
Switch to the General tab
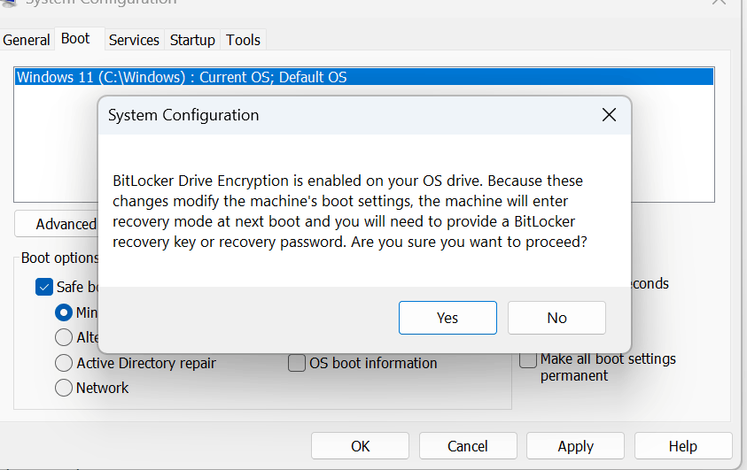pos(27,40)
